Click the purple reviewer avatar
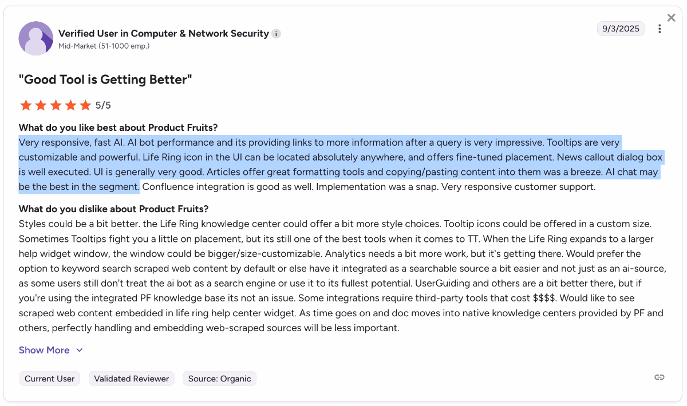687x406 pixels. (35, 38)
